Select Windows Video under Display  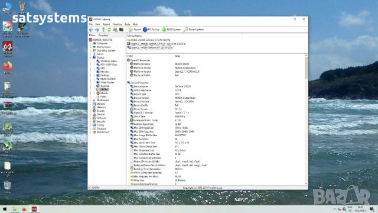[106, 61]
